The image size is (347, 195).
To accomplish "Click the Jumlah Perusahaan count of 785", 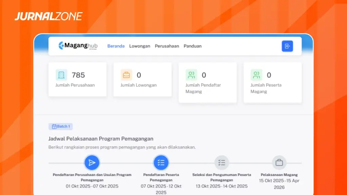I will click(78, 74).
